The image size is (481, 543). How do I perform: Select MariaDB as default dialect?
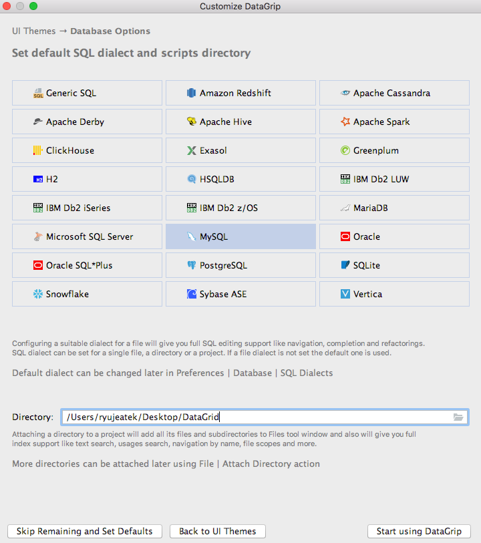click(x=394, y=208)
